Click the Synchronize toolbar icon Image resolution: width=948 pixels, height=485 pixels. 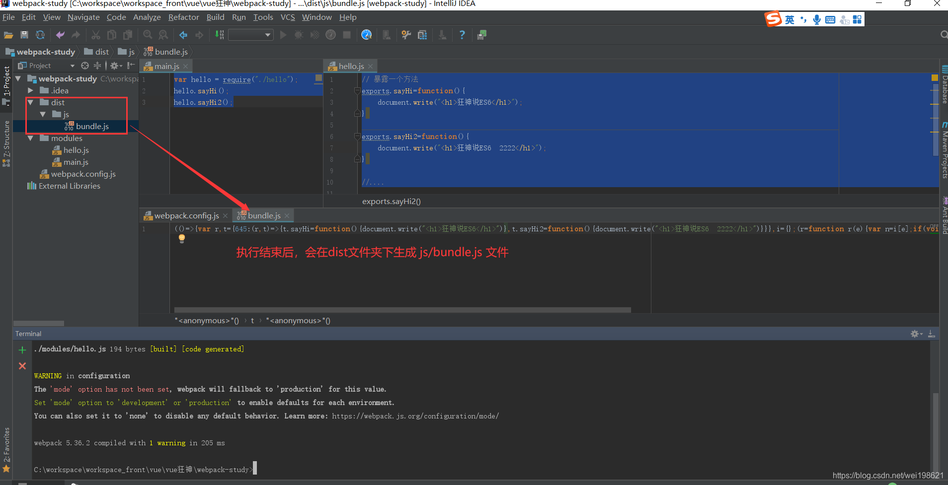click(40, 35)
